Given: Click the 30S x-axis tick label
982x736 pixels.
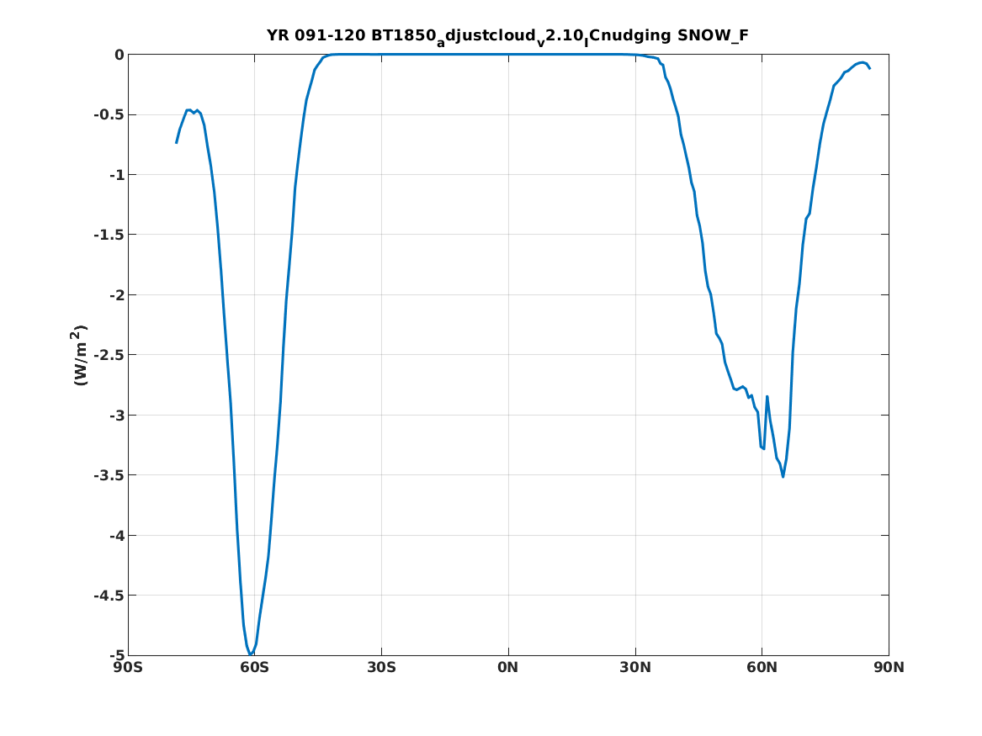Looking at the screenshot, I should pos(381,668).
